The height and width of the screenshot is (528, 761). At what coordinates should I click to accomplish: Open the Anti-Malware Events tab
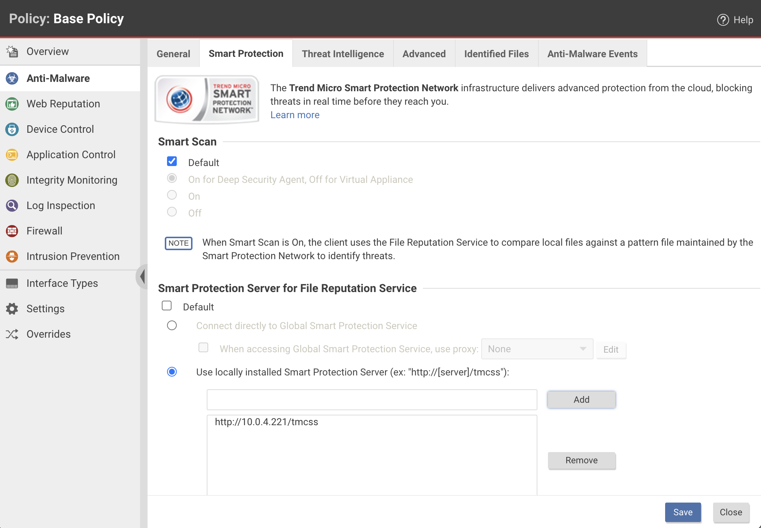(x=592, y=54)
